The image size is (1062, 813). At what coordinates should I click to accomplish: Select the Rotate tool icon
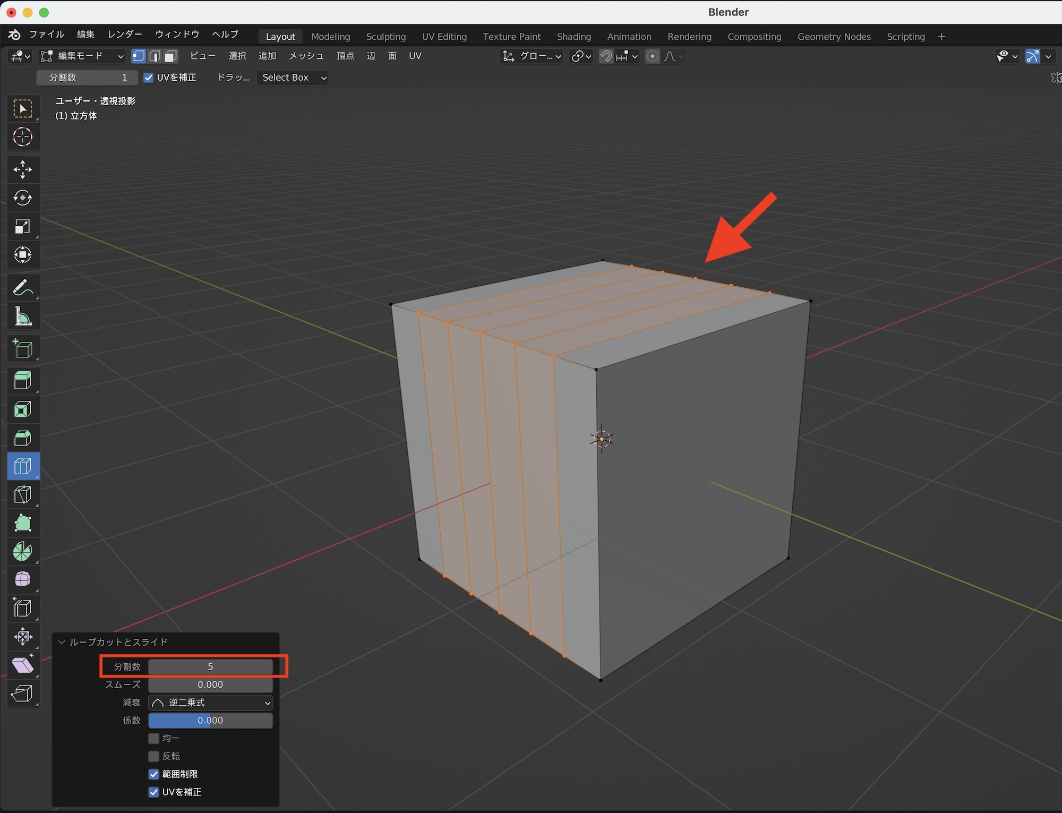pyautogui.click(x=22, y=198)
